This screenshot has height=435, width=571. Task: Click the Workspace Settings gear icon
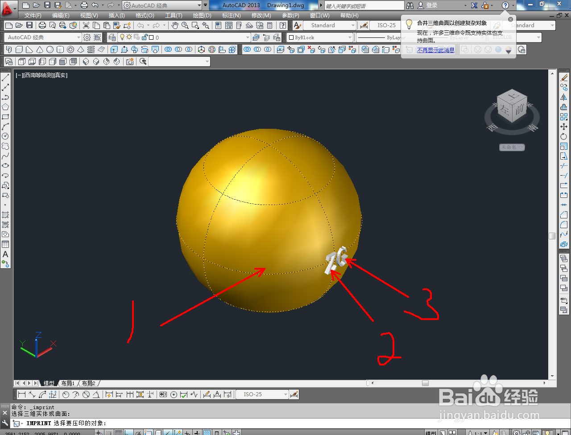tap(87, 37)
